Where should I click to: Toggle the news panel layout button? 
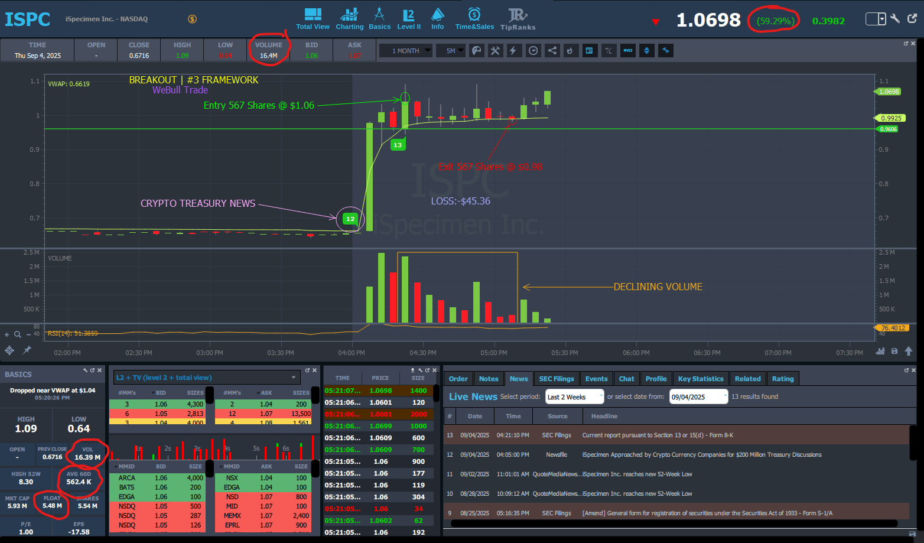pos(589,51)
